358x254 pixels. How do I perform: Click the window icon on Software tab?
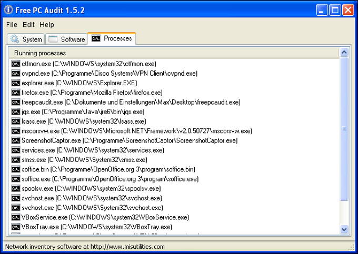click(53, 39)
